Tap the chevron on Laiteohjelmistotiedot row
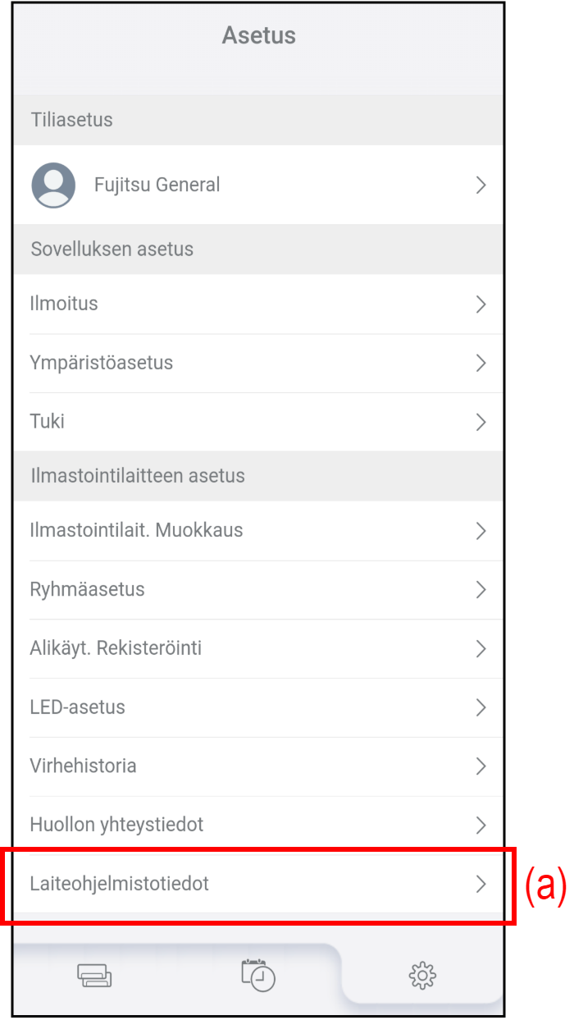The width and height of the screenshot is (574, 1020). 481,884
